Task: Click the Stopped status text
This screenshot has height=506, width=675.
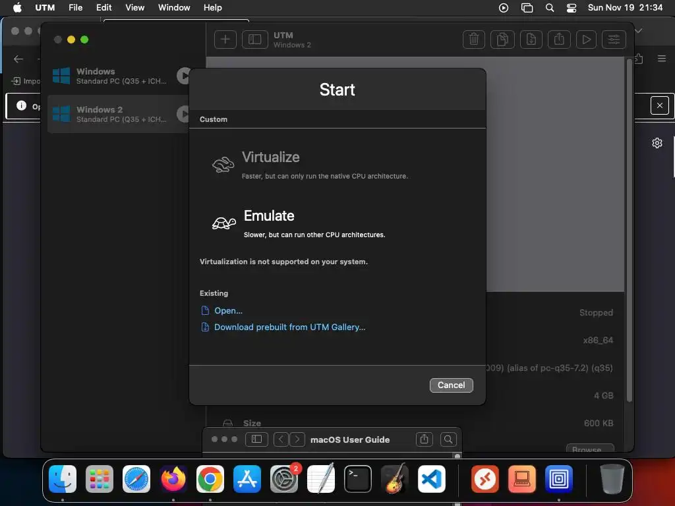Action: tap(596, 313)
